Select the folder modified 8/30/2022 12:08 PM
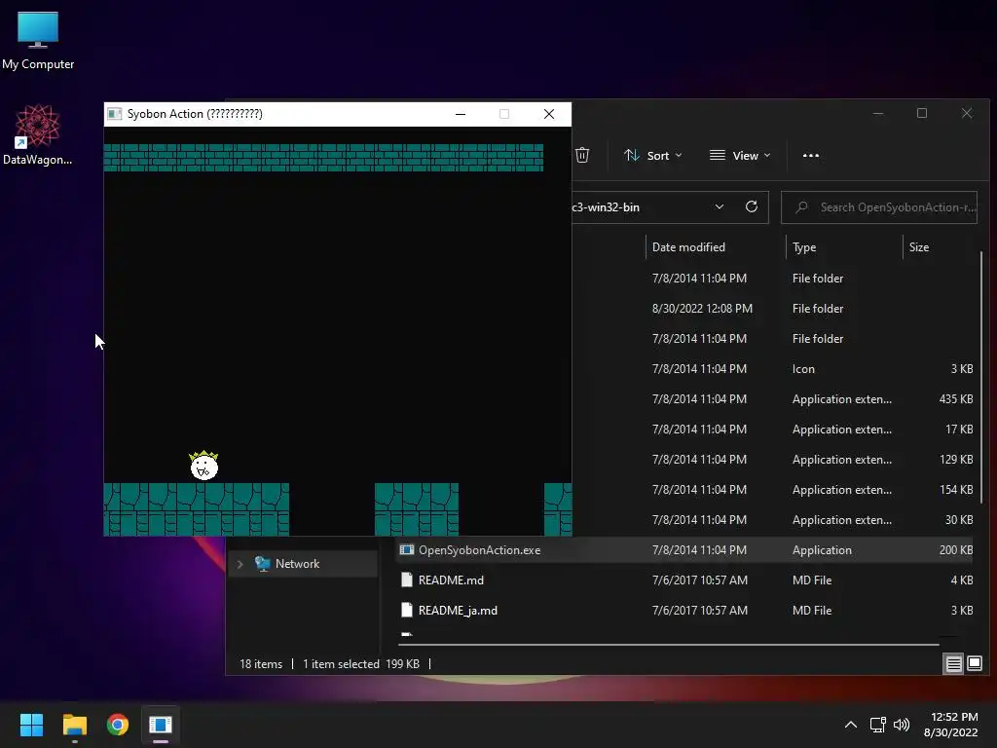This screenshot has width=997, height=748. [774, 309]
